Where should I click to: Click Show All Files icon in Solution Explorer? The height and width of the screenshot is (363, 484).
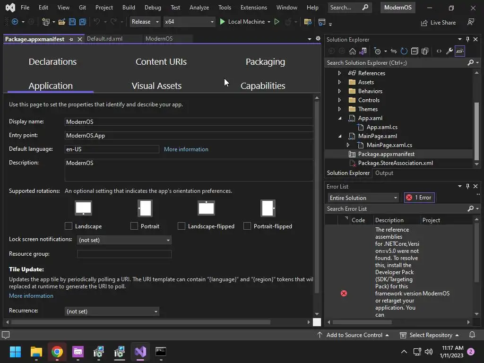pos(425,51)
